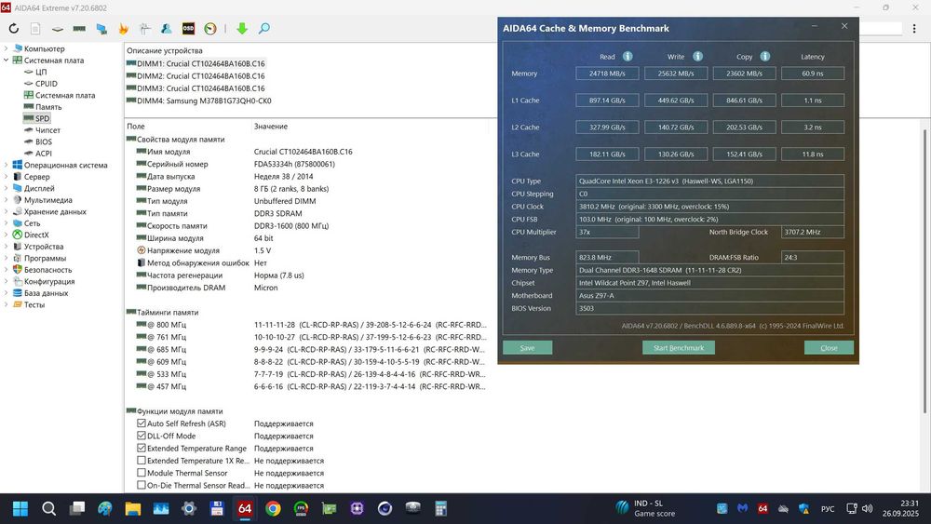Select SPD in the tree

(x=42, y=119)
